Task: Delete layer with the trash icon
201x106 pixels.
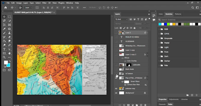Action: tap(145, 105)
